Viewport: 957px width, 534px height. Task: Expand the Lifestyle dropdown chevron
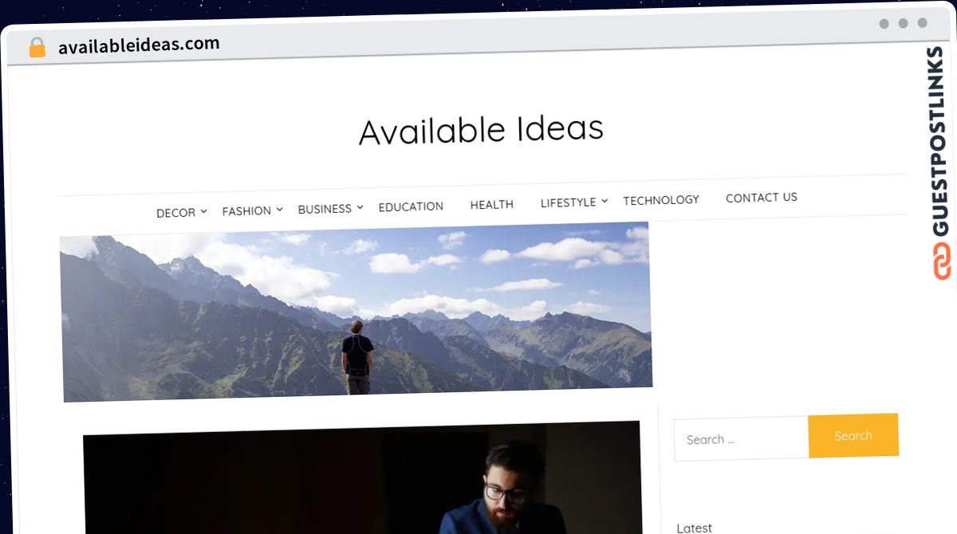pos(605,201)
